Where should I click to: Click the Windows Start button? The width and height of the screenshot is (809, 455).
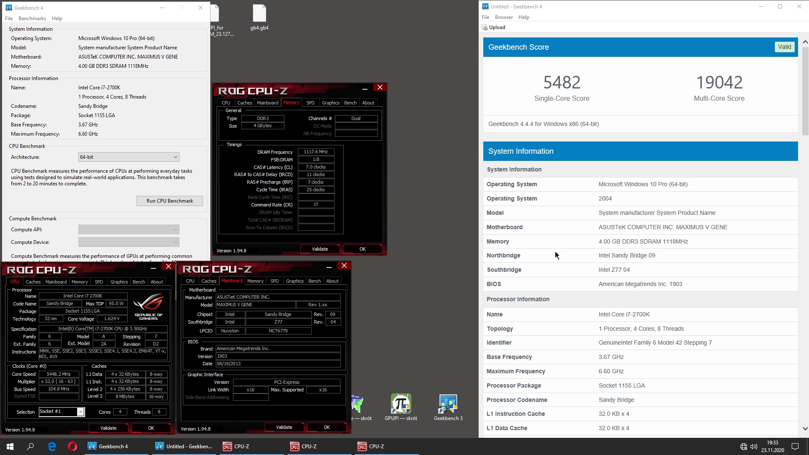(x=10, y=447)
